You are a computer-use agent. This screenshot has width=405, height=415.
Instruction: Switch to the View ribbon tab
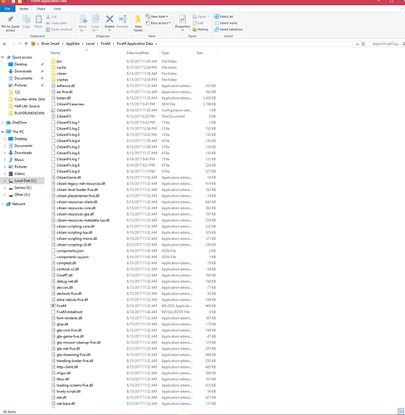pyautogui.click(x=57, y=8)
